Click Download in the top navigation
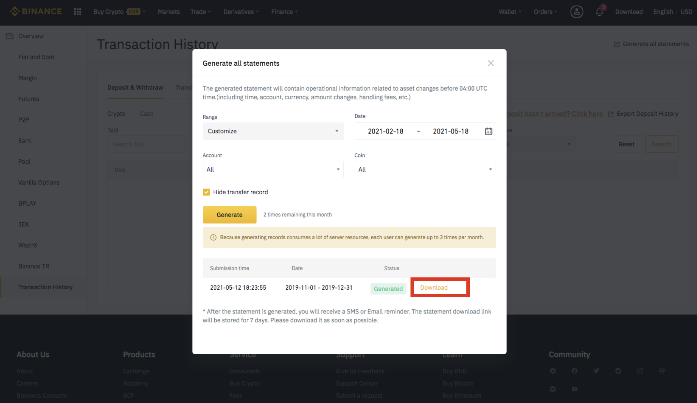 (x=629, y=12)
